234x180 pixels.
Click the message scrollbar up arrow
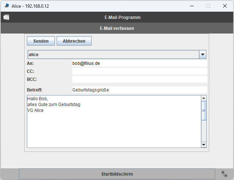[204, 98]
